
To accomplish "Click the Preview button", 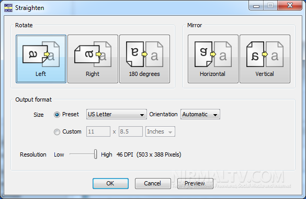I will [195, 183].
